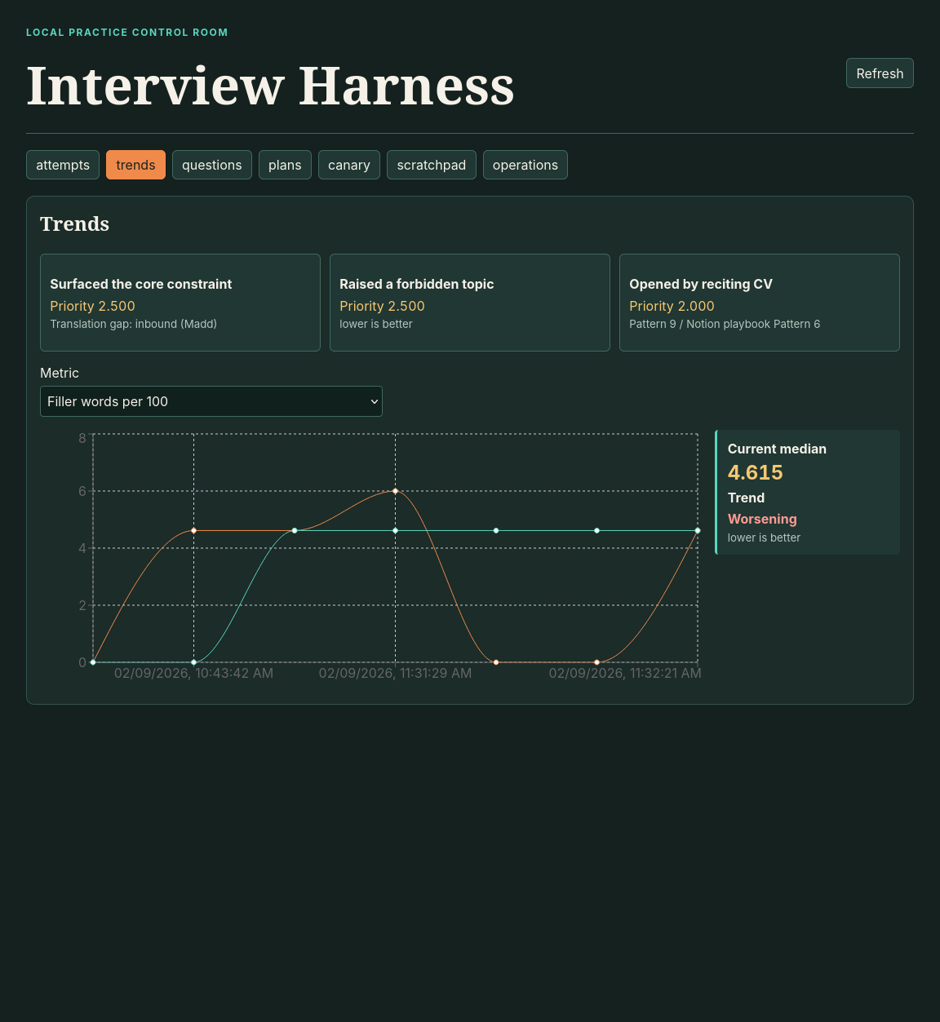This screenshot has height=1022, width=940.
Task: Click the orange peak data point at value 6
Action: 396,491
